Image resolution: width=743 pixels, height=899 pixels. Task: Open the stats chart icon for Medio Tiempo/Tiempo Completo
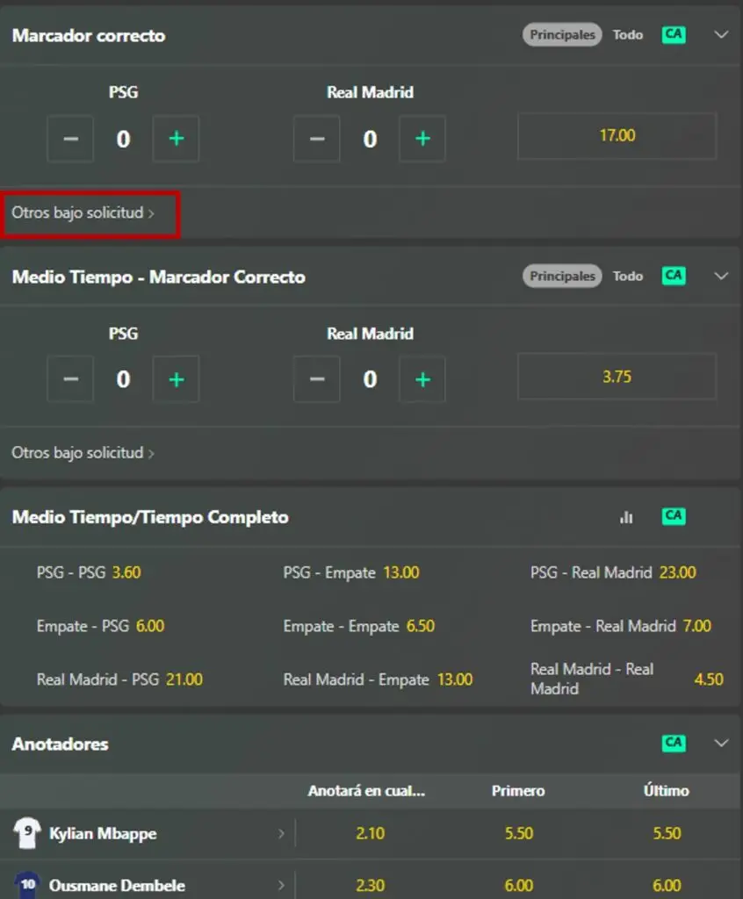point(626,517)
